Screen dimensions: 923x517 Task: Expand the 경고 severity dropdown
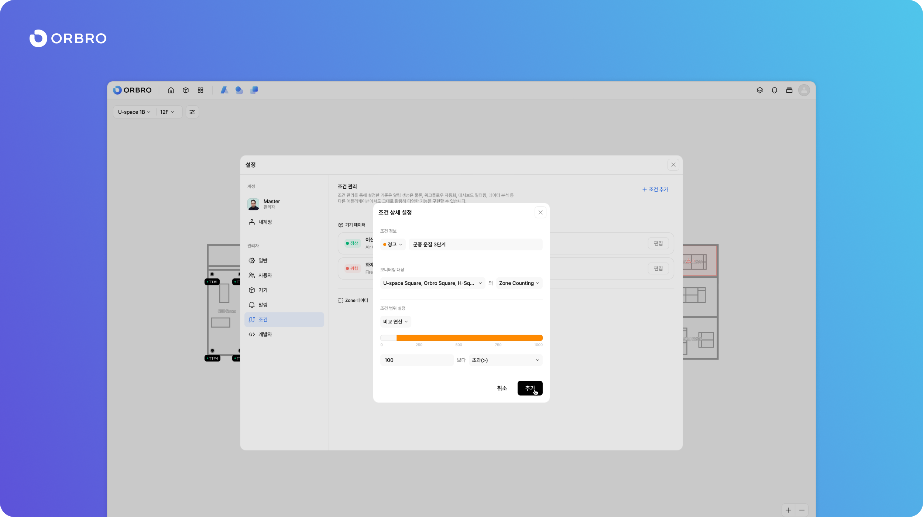(x=393, y=244)
